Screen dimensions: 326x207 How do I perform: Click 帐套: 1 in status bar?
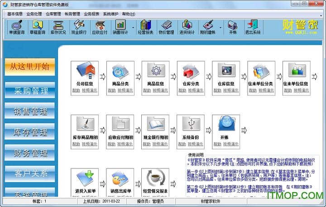coord(39,201)
